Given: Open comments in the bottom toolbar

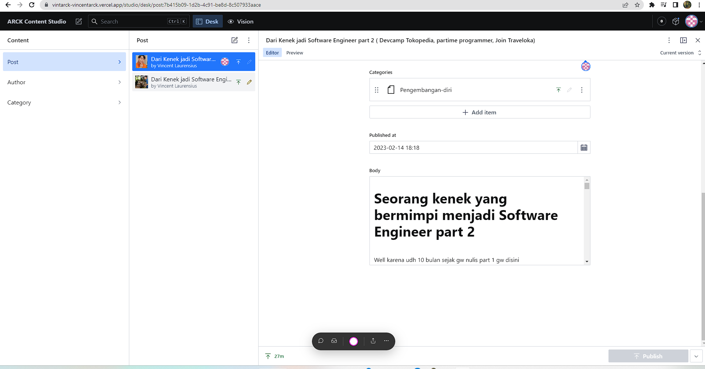Looking at the screenshot, I should tap(321, 341).
